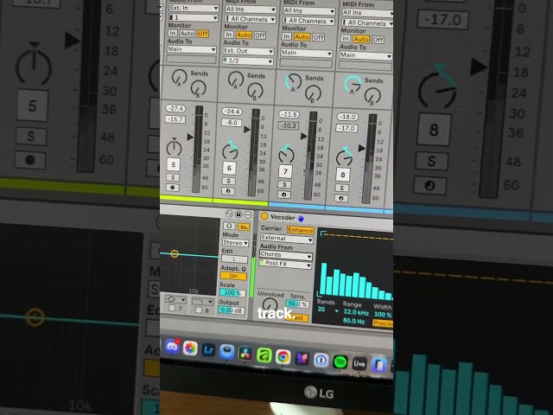
Task: Toggle the EQ spectrum analyzer icon
Action: click(x=244, y=227)
